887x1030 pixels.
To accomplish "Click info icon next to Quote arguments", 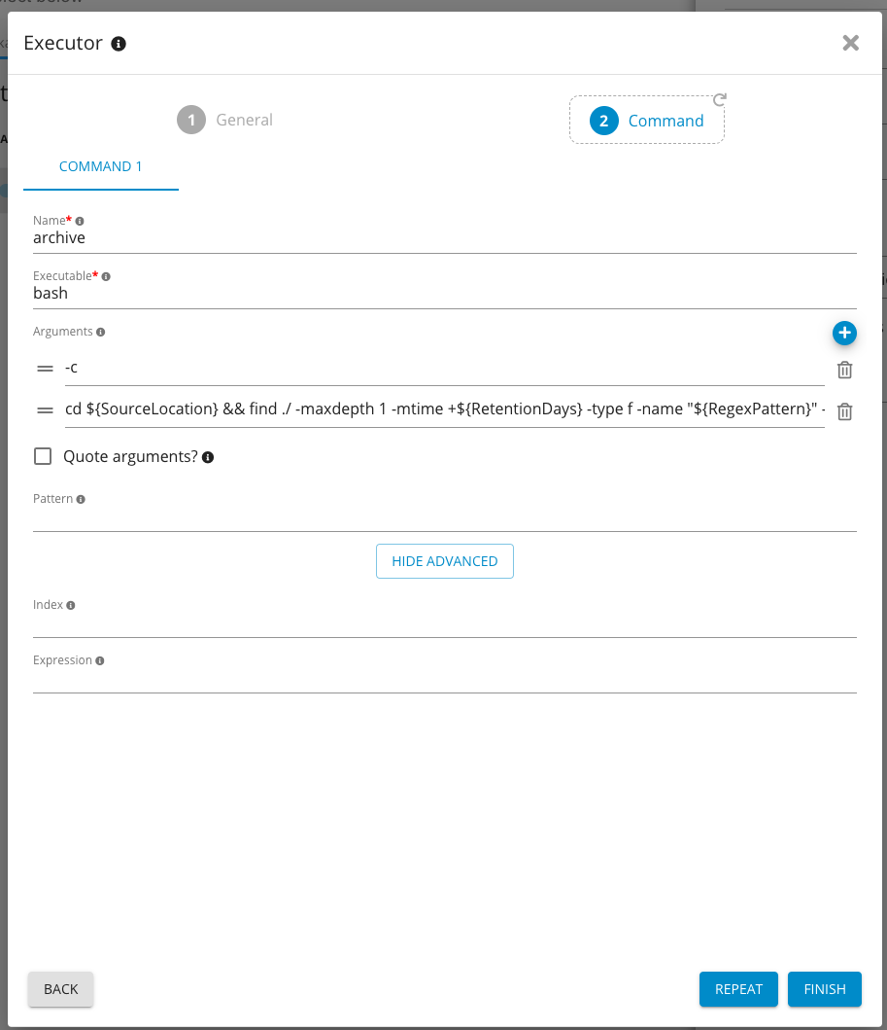I will (x=208, y=457).
